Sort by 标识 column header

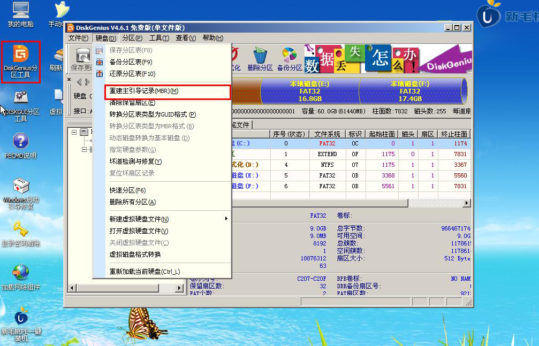coord(355,134)
